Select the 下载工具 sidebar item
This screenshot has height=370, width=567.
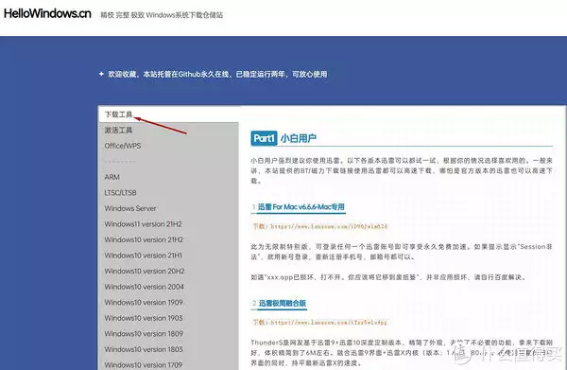coord(119,115)
